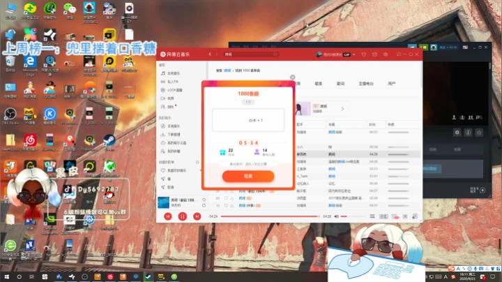Sort by 热度 column header
This screenshot has width=502, height=282.
click(x=391, y=124)
